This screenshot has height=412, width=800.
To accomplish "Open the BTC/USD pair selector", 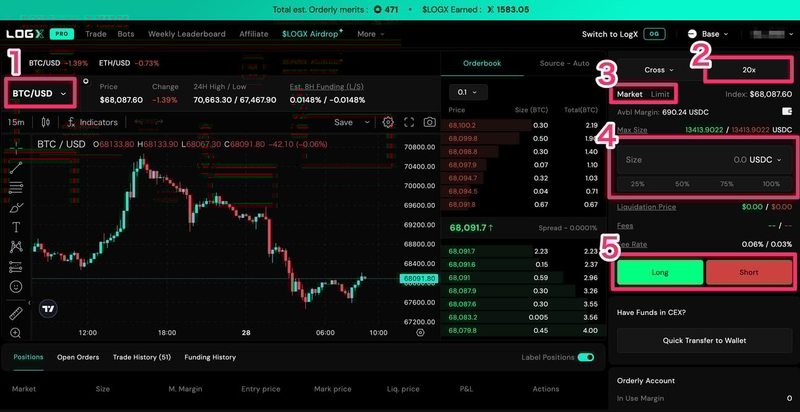I will click(40, 93).
